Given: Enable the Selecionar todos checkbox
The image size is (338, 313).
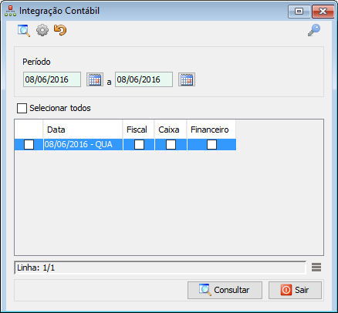Looking at the screenshot, I should 22,108.
